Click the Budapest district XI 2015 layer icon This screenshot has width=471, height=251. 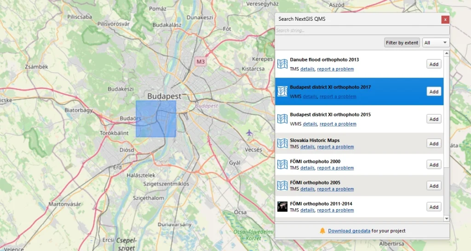pos(282,119)
